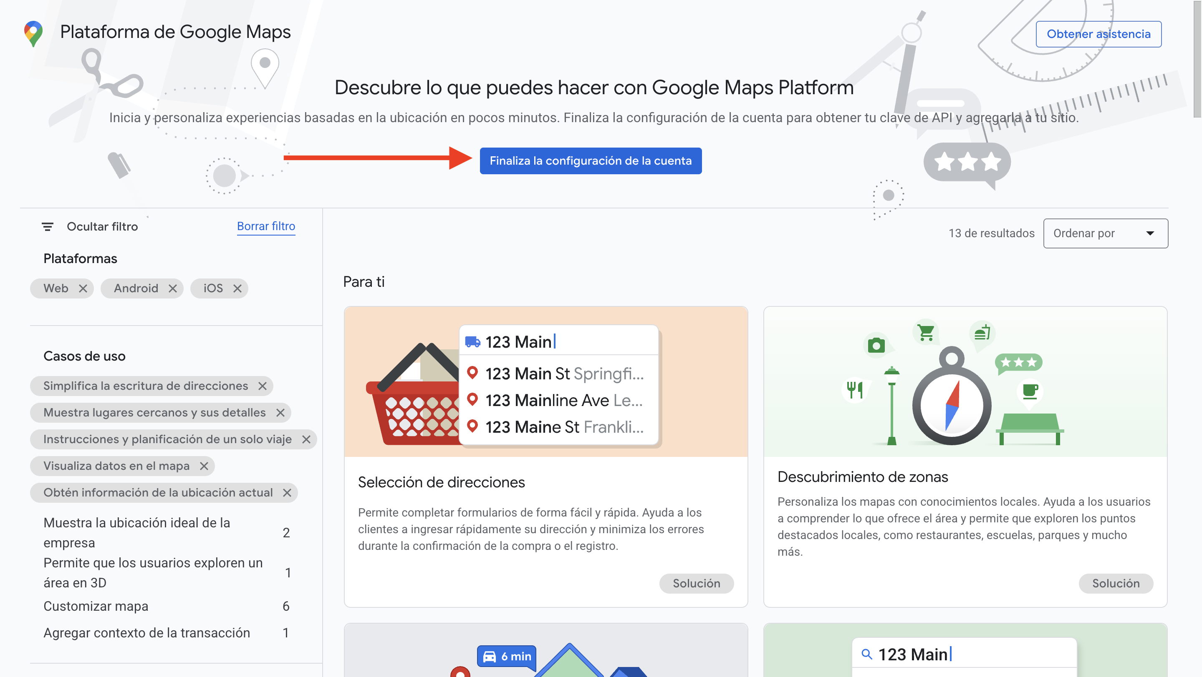Click the Descubrimiento de zonas title
Viewport: 1202px width, 677px height.
click(x=862, y=476)
